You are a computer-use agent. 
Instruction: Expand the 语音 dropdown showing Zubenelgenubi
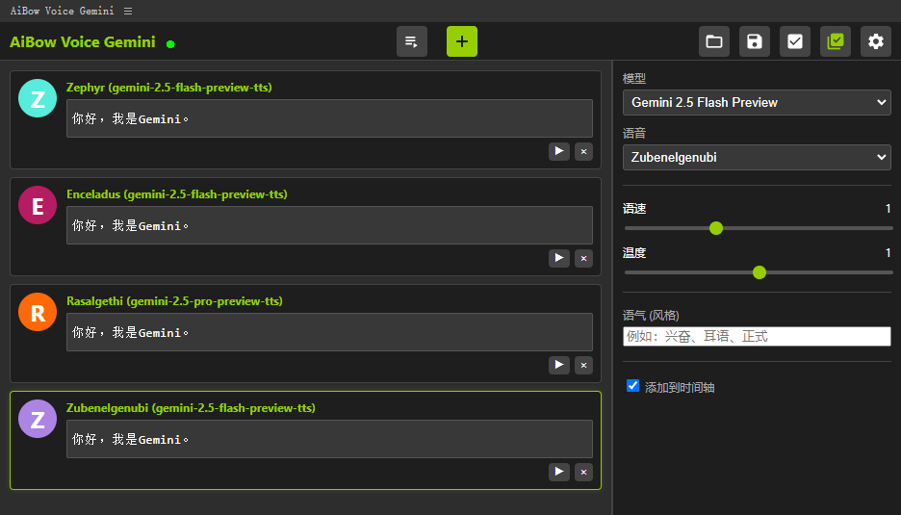tap(757, 157)
